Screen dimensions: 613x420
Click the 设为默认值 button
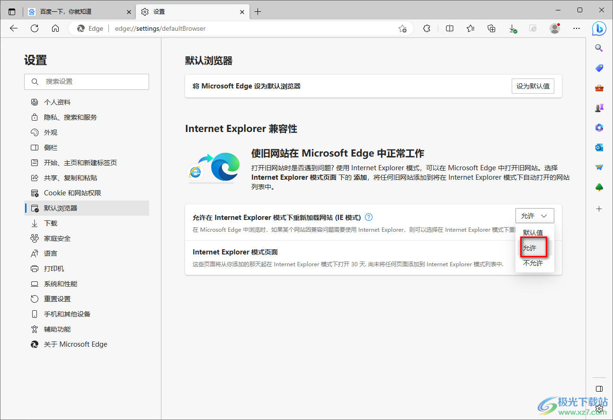pos(533,86)
